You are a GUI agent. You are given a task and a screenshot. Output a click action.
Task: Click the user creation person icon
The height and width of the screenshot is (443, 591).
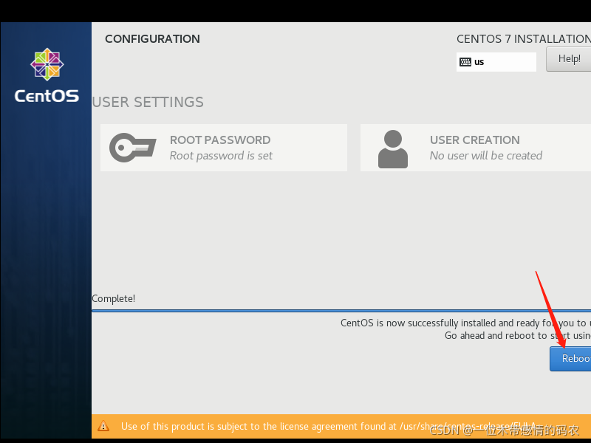click(x=392, y=148)
